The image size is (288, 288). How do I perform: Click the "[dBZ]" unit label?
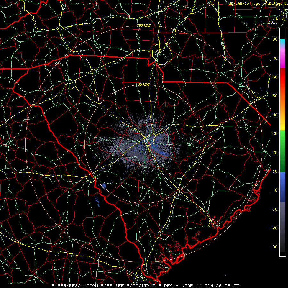tap(272, 22)
